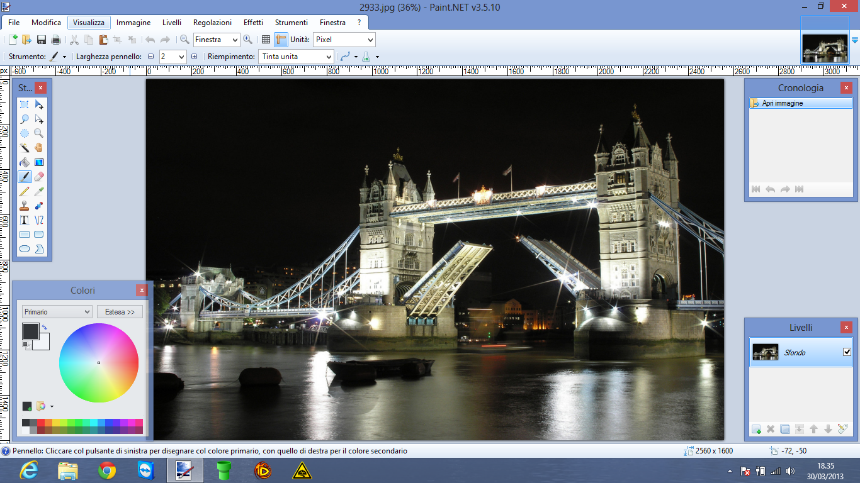Open the Immagine menu
The image size is (860, 483).
coord(133,23)
